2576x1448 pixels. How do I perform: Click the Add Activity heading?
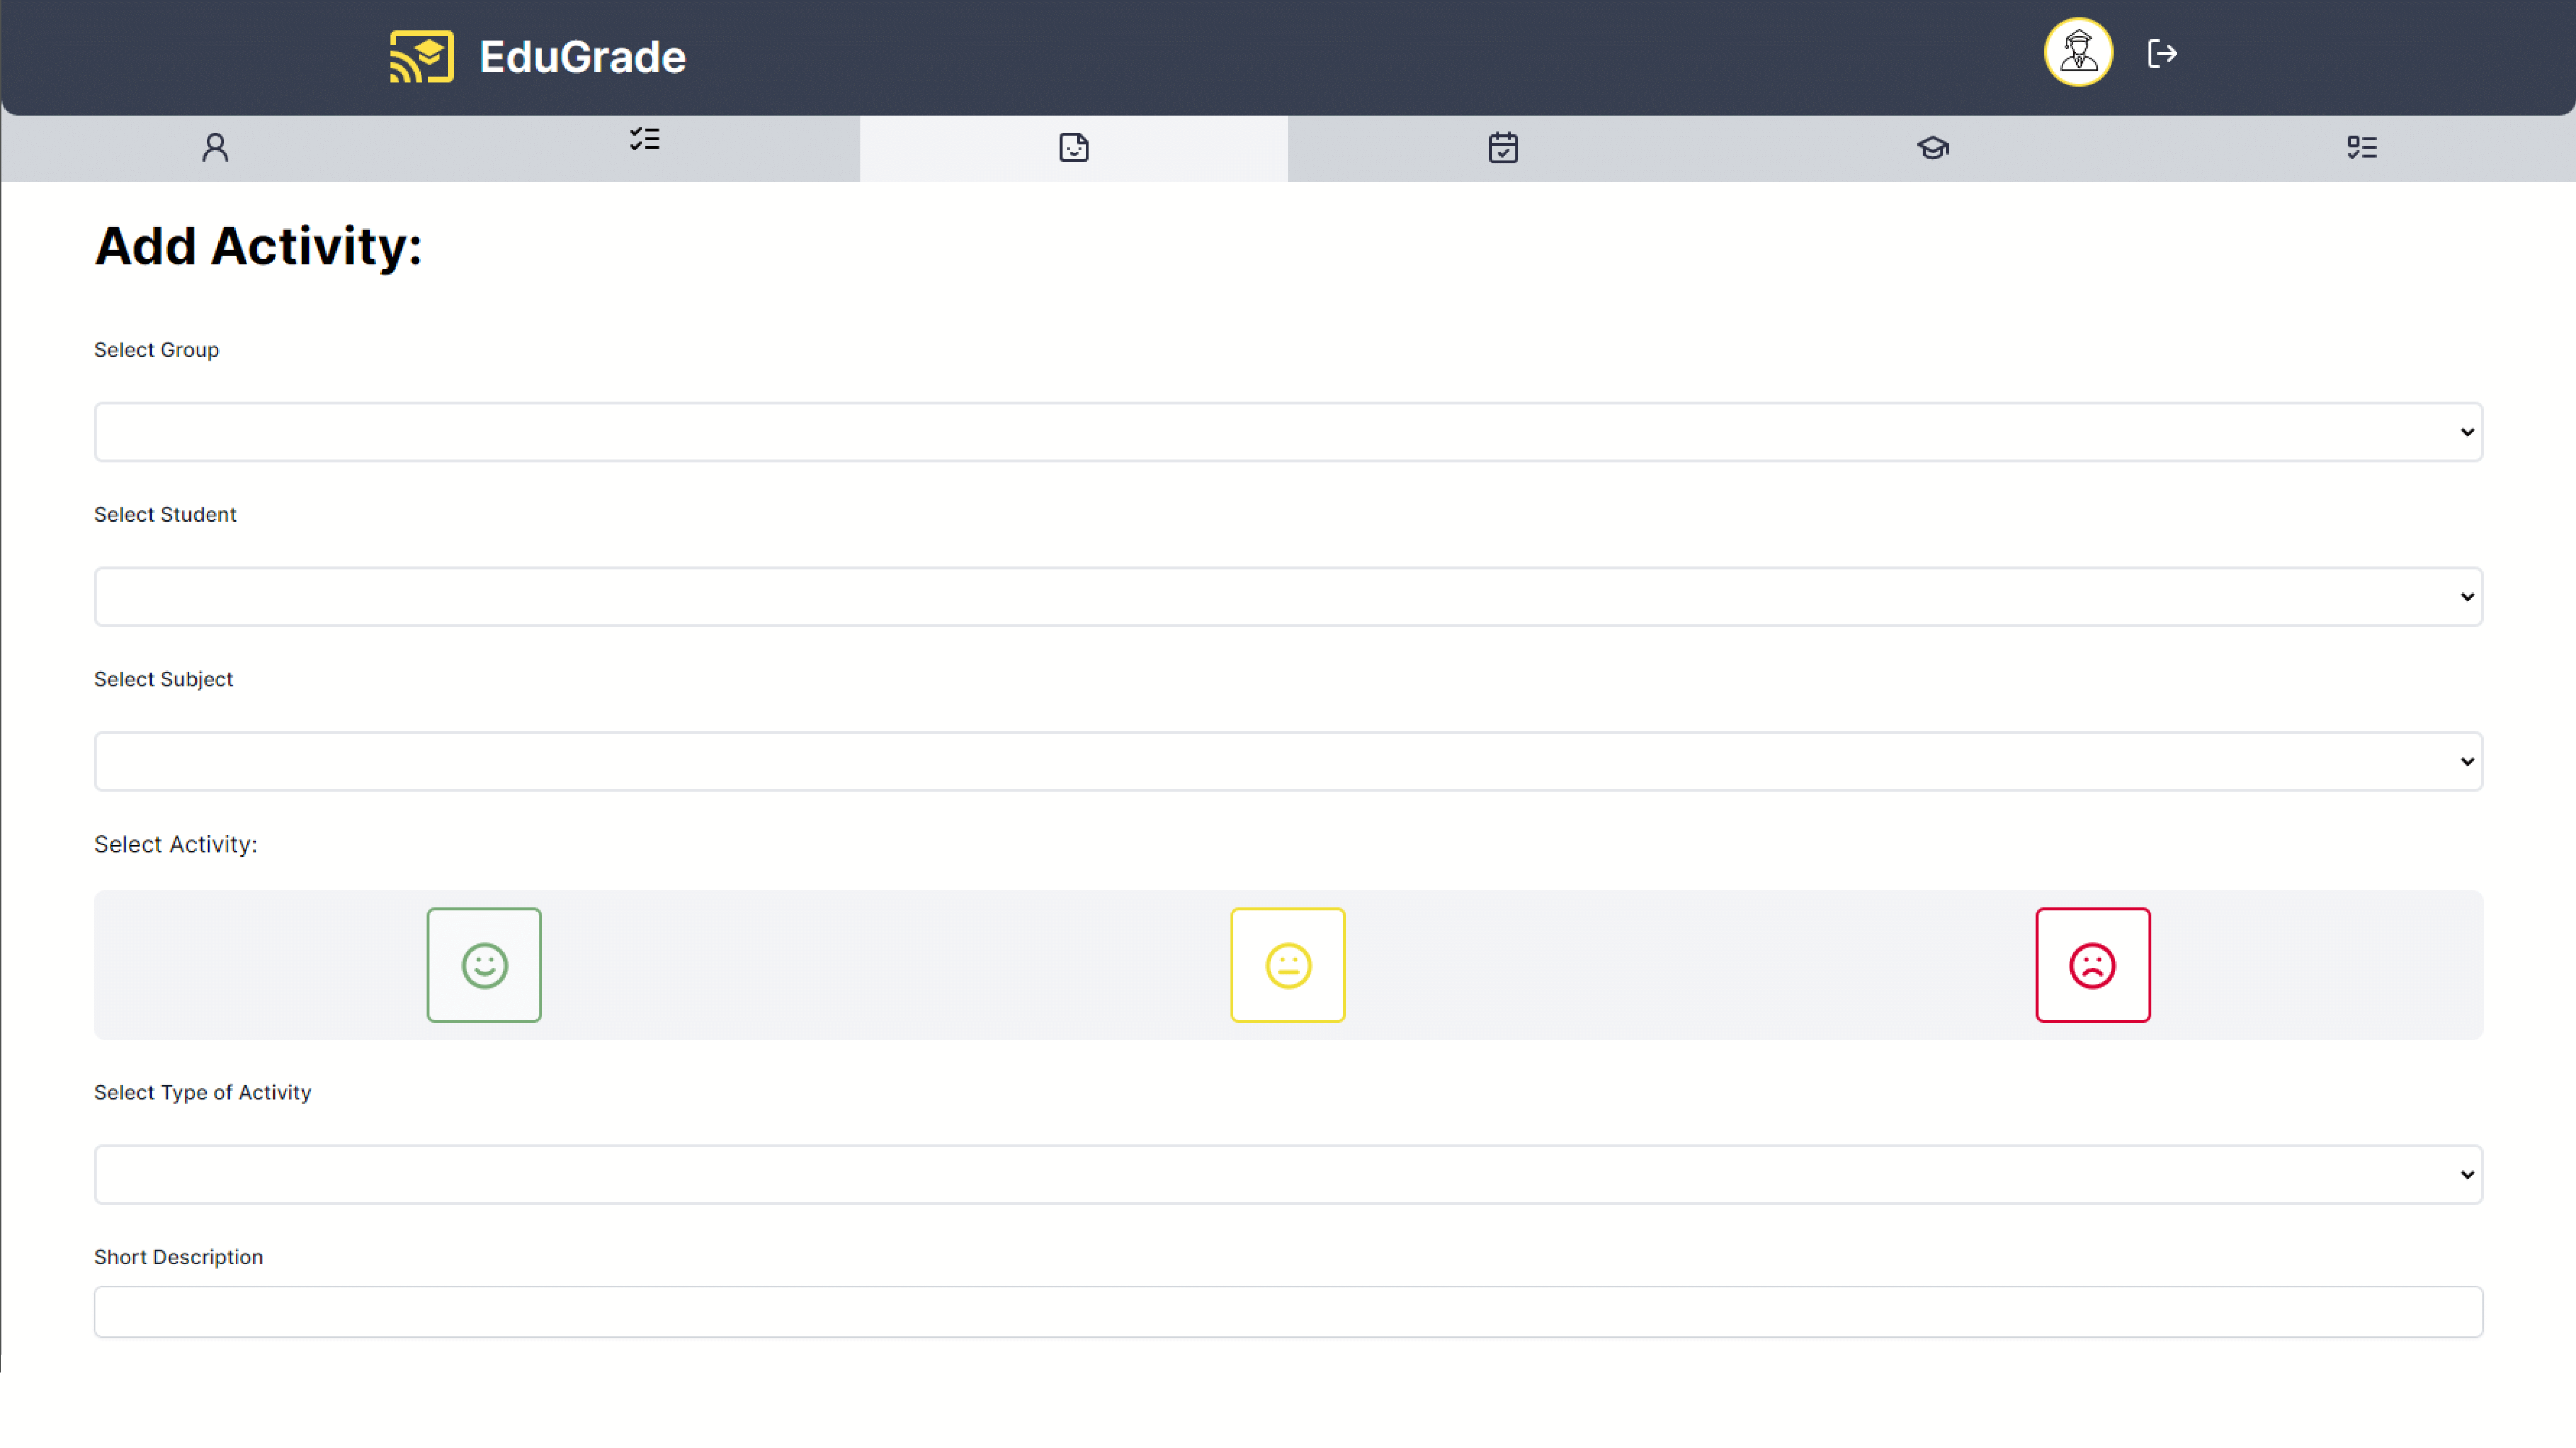point(258,246)
